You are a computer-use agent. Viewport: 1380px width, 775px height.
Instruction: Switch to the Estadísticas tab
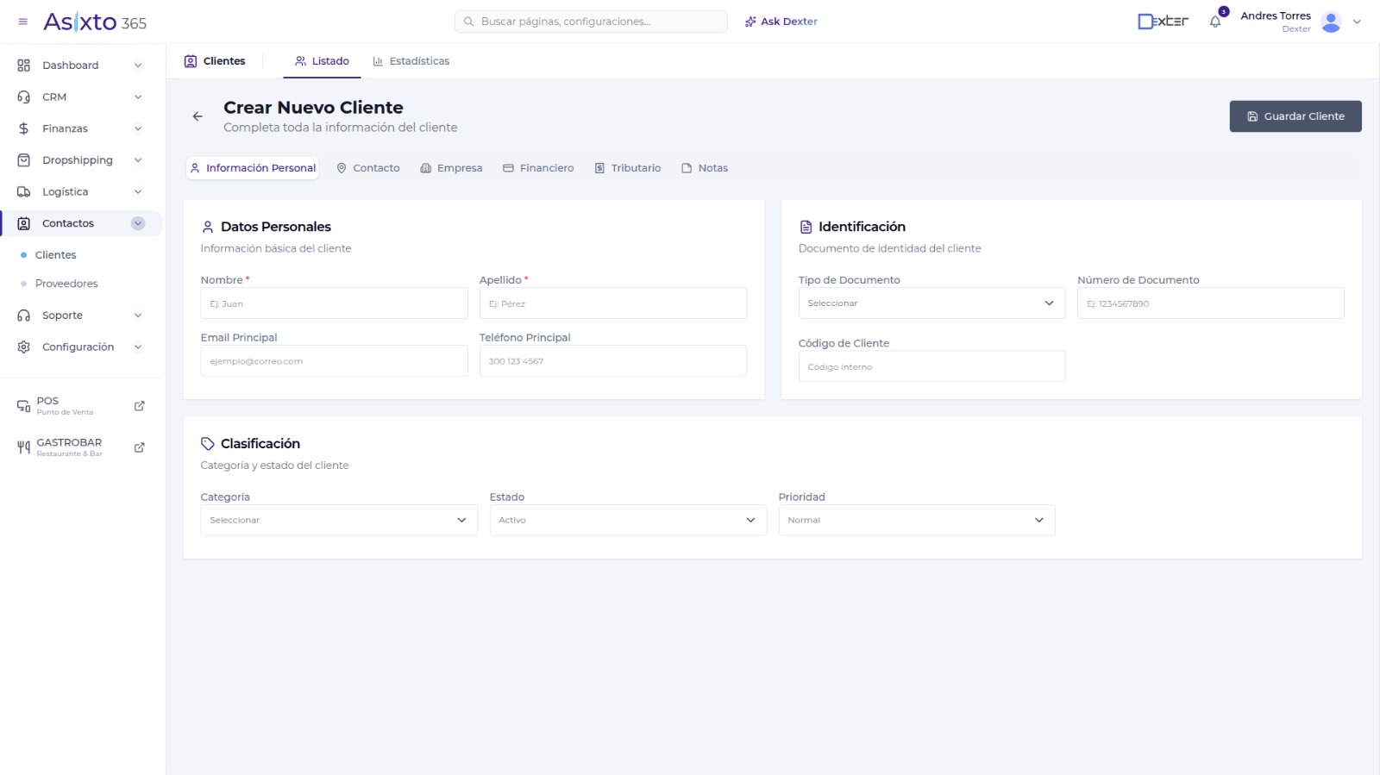(x=411, y=61)
